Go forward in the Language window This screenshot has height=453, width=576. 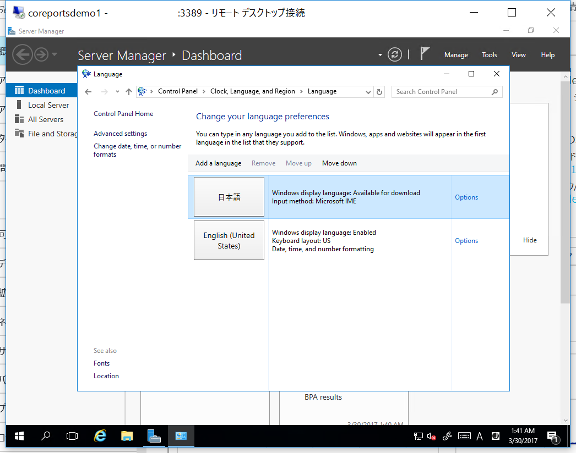[105, 92]
